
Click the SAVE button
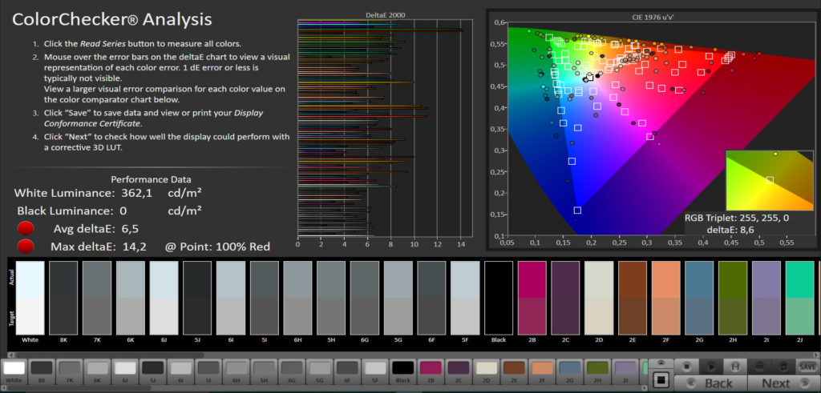pyautogui.click(x=808, y=367)
